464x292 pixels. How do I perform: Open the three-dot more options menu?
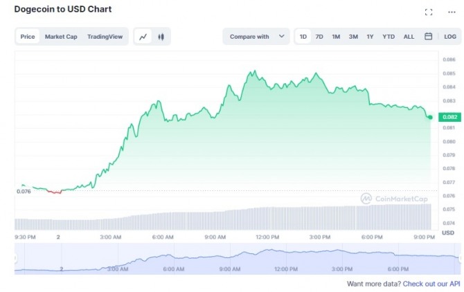pyautogui.click(x=452, y=12)
